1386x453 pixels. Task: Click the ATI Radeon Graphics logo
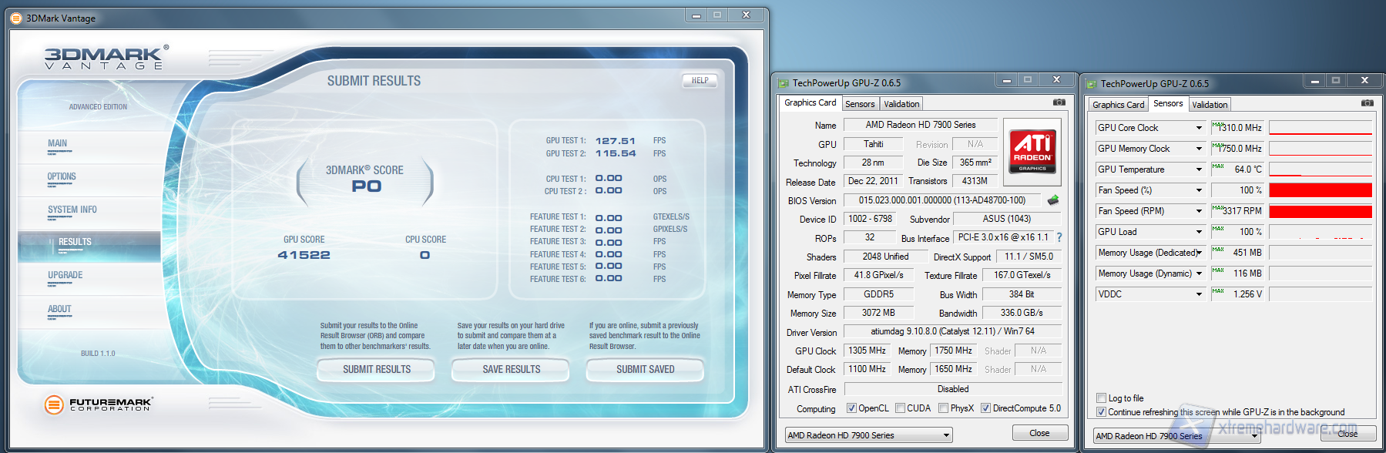pos(1032,152)
